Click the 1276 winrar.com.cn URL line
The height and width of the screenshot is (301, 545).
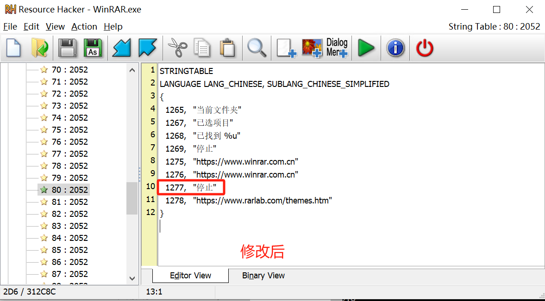click(x=232, y=175)
